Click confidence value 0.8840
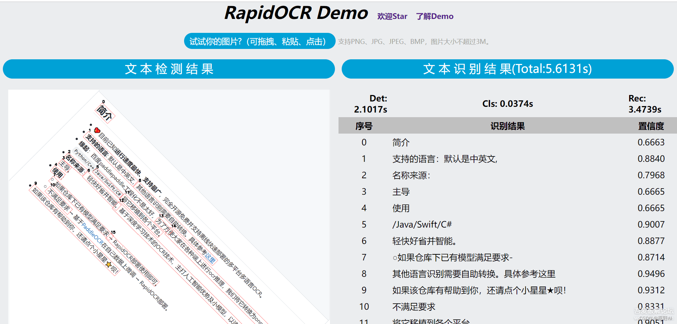Screen dimensions: 677x324 pyautogui.click(x=651, y=159)
